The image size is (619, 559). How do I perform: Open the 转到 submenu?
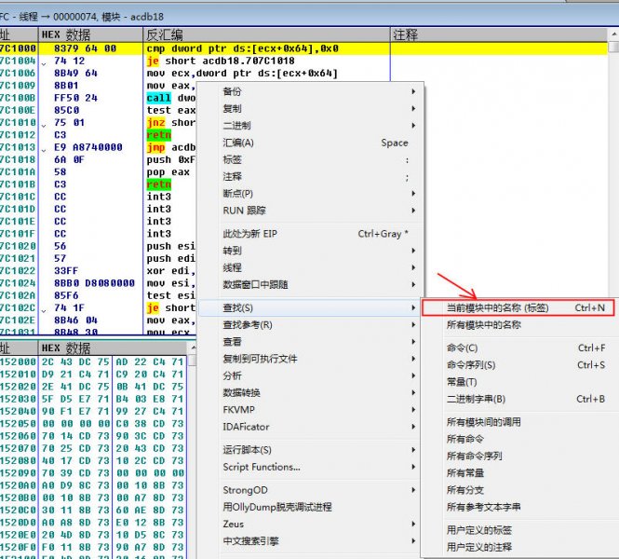(x=310, y=251)
